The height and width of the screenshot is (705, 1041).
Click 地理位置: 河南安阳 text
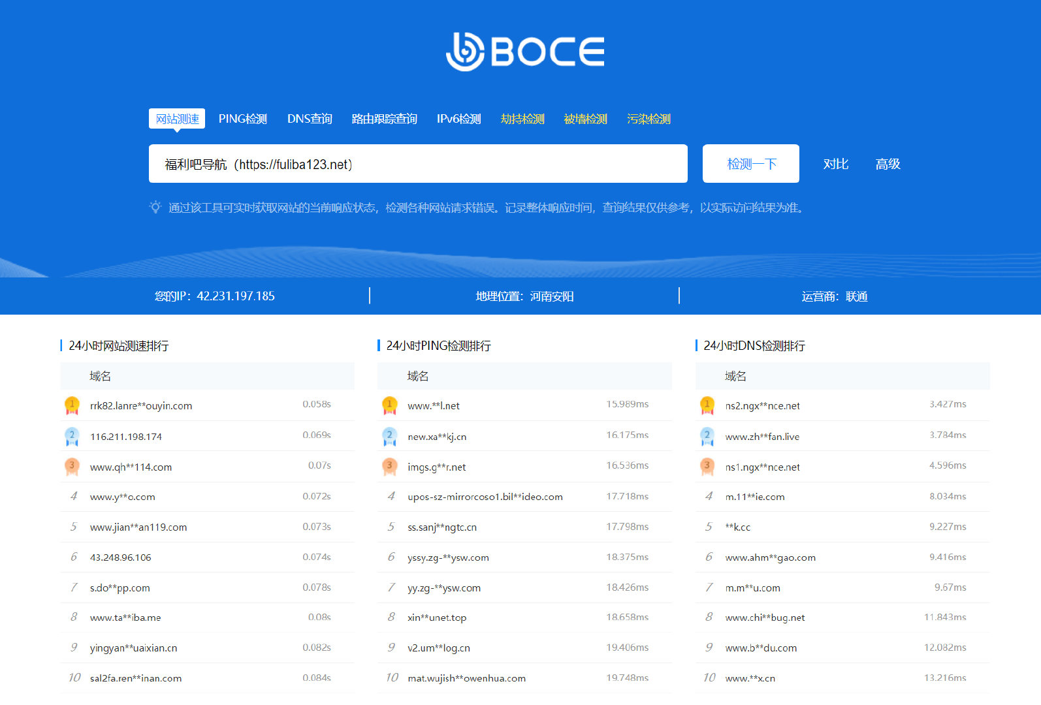click(x=525, y=296)
